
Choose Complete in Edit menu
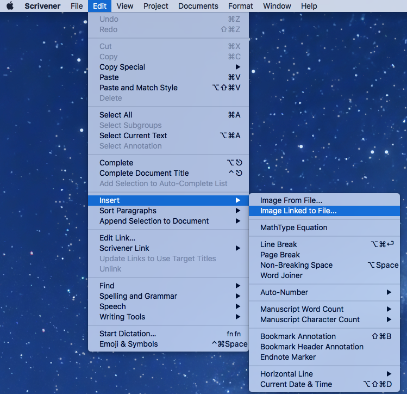168,163
